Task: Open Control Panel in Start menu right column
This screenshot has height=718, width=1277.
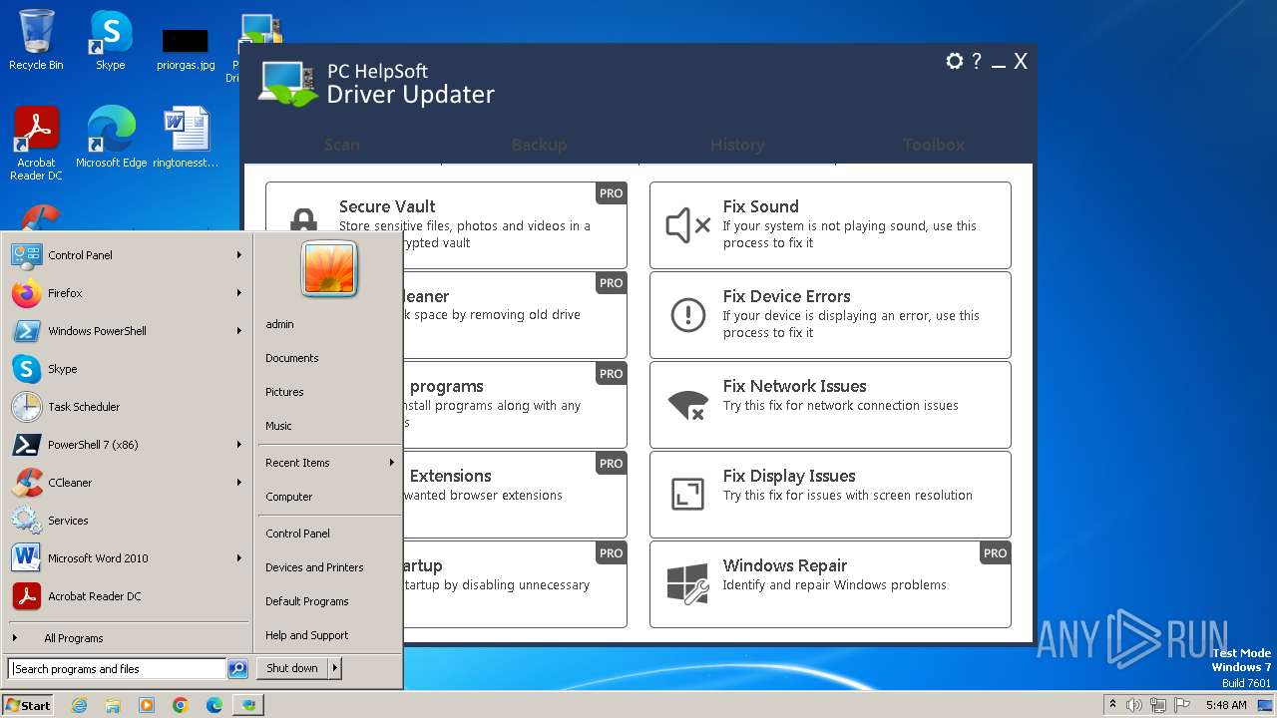Action: point(297,534)
